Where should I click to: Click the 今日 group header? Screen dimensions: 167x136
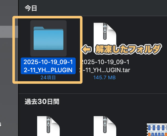pyautogui.click(x=31, y=8)
